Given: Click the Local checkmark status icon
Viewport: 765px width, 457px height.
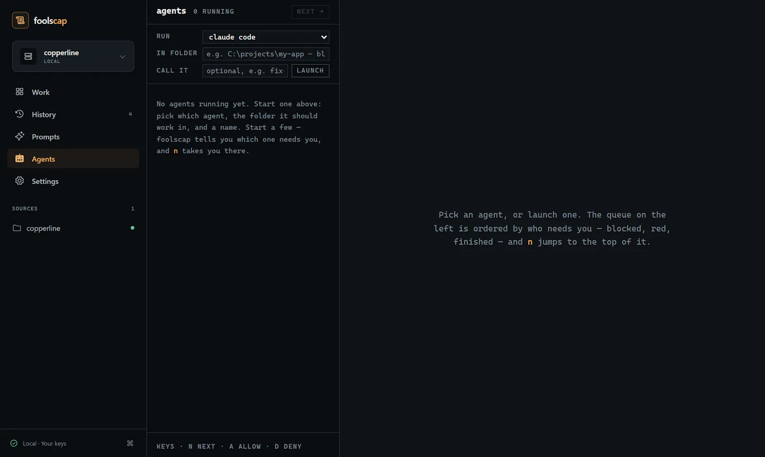Looking at the screenshot, I should pyautogui.click(x=14, y=443).
